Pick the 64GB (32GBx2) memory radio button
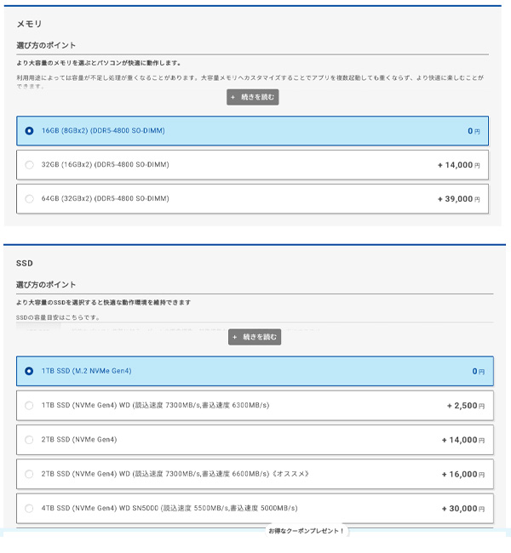511x553 pixels. (30, 199)
